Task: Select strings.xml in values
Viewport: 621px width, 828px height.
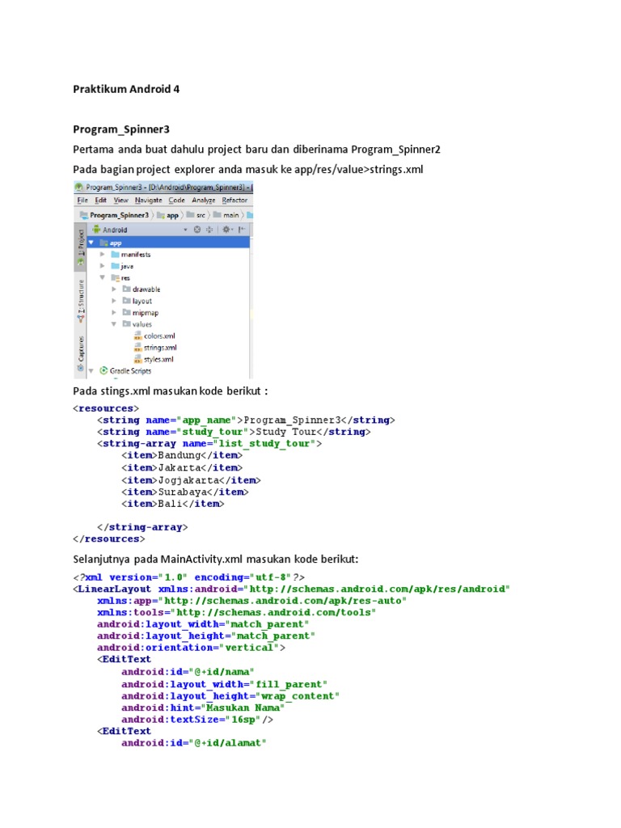Action: [161, 348]
